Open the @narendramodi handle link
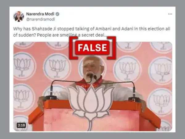The width and height of the screenshot is (185, 139). coord(40,19)
